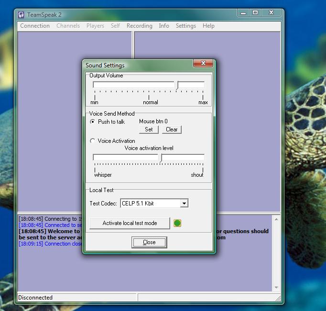Click the '[18:08:45] Connected to' log line
Screen dimensions: 326x311
(x=51, y=225)
